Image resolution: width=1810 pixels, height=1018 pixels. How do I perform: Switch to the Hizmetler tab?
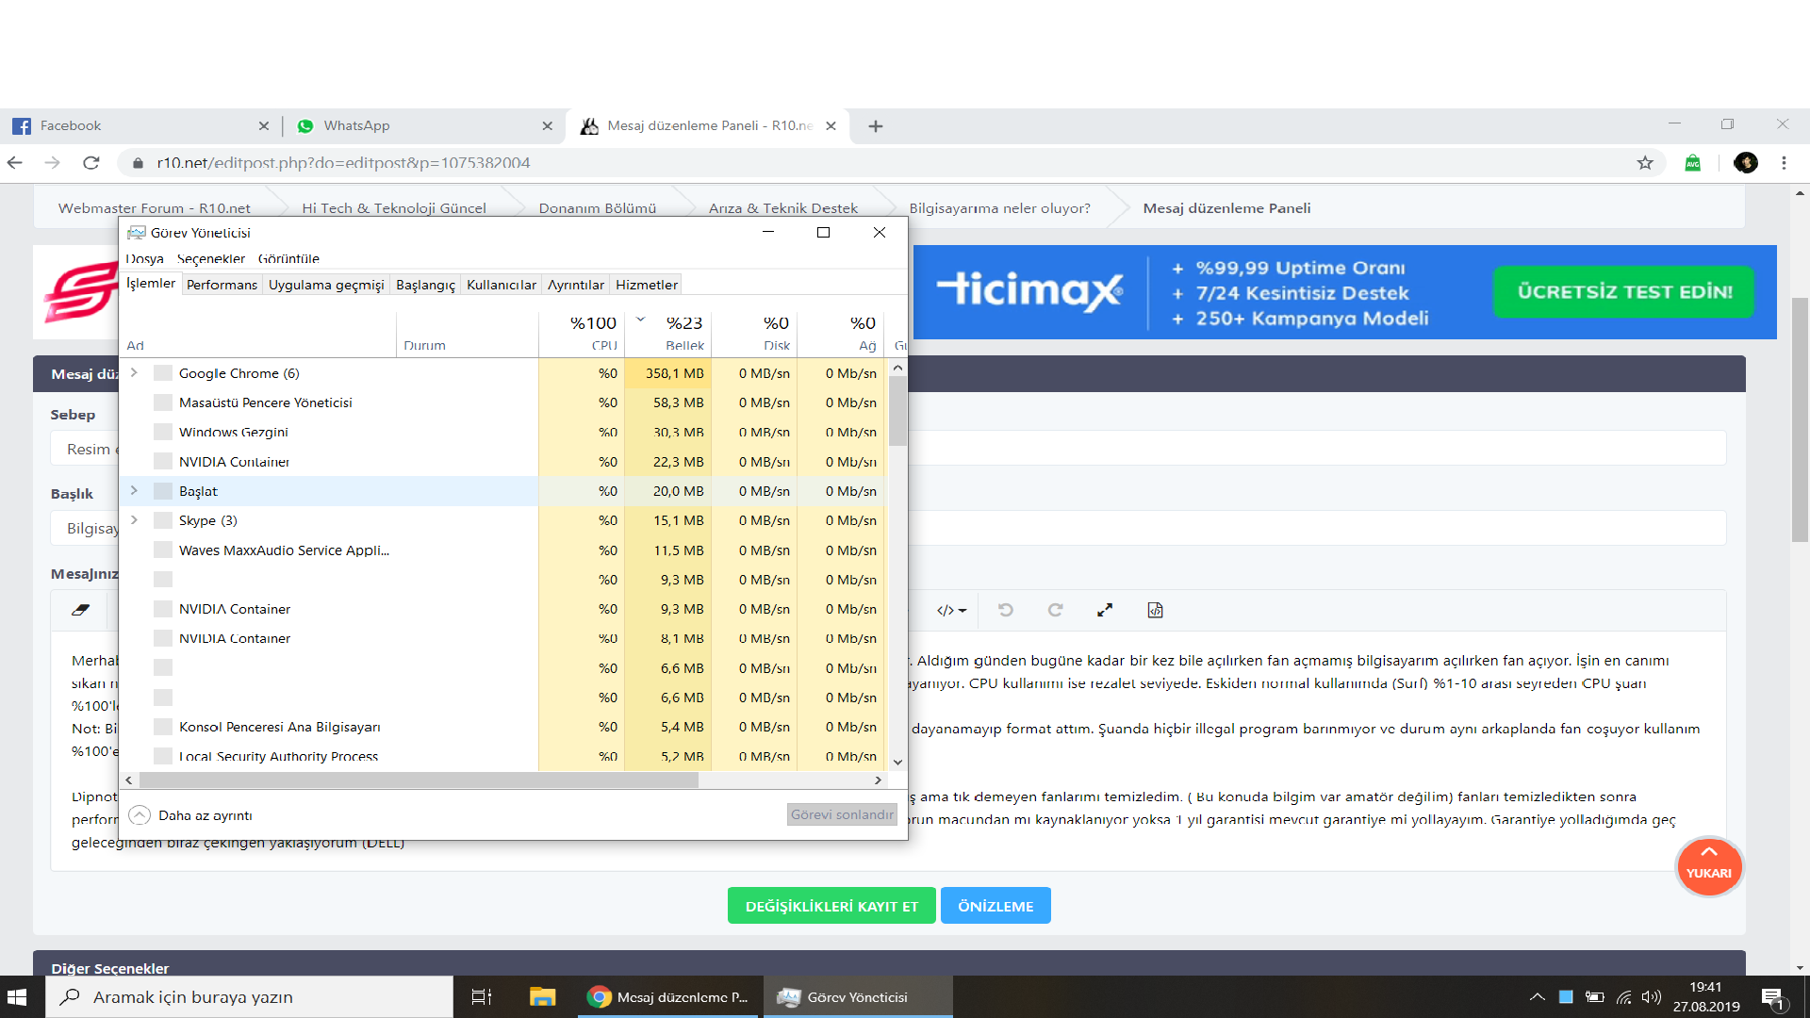647,285
